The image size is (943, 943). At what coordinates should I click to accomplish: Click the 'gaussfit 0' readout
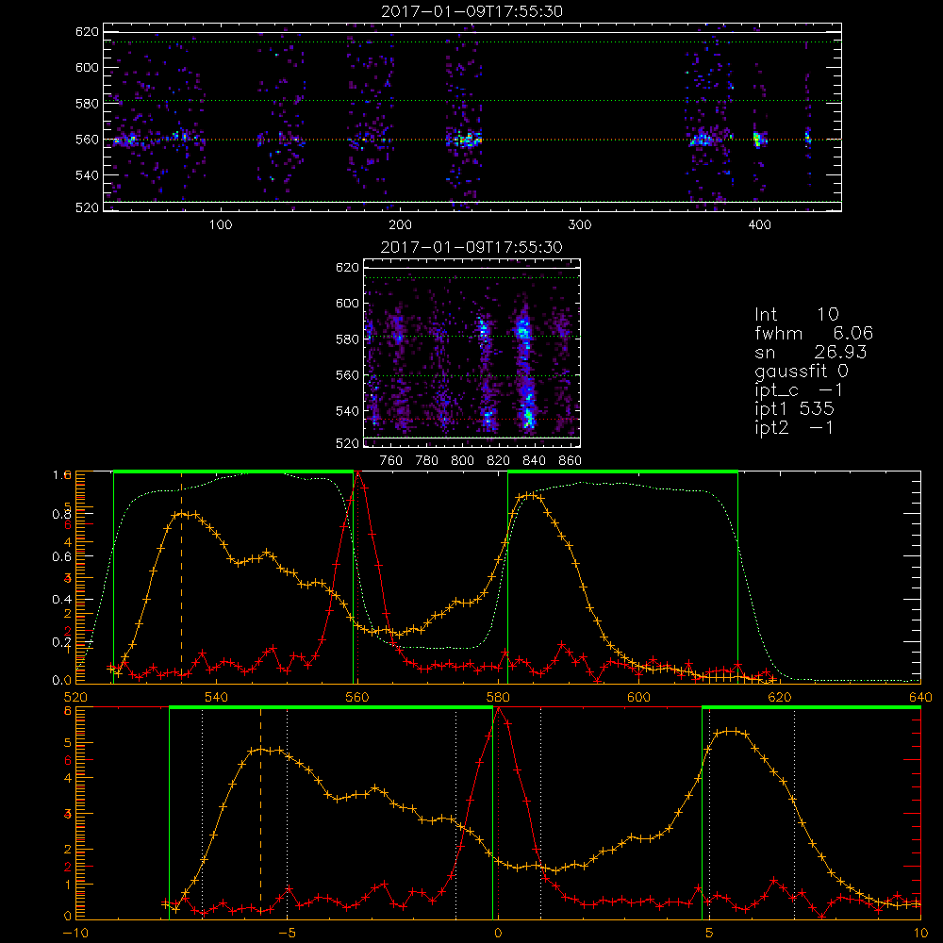click(x=801, y=371)
